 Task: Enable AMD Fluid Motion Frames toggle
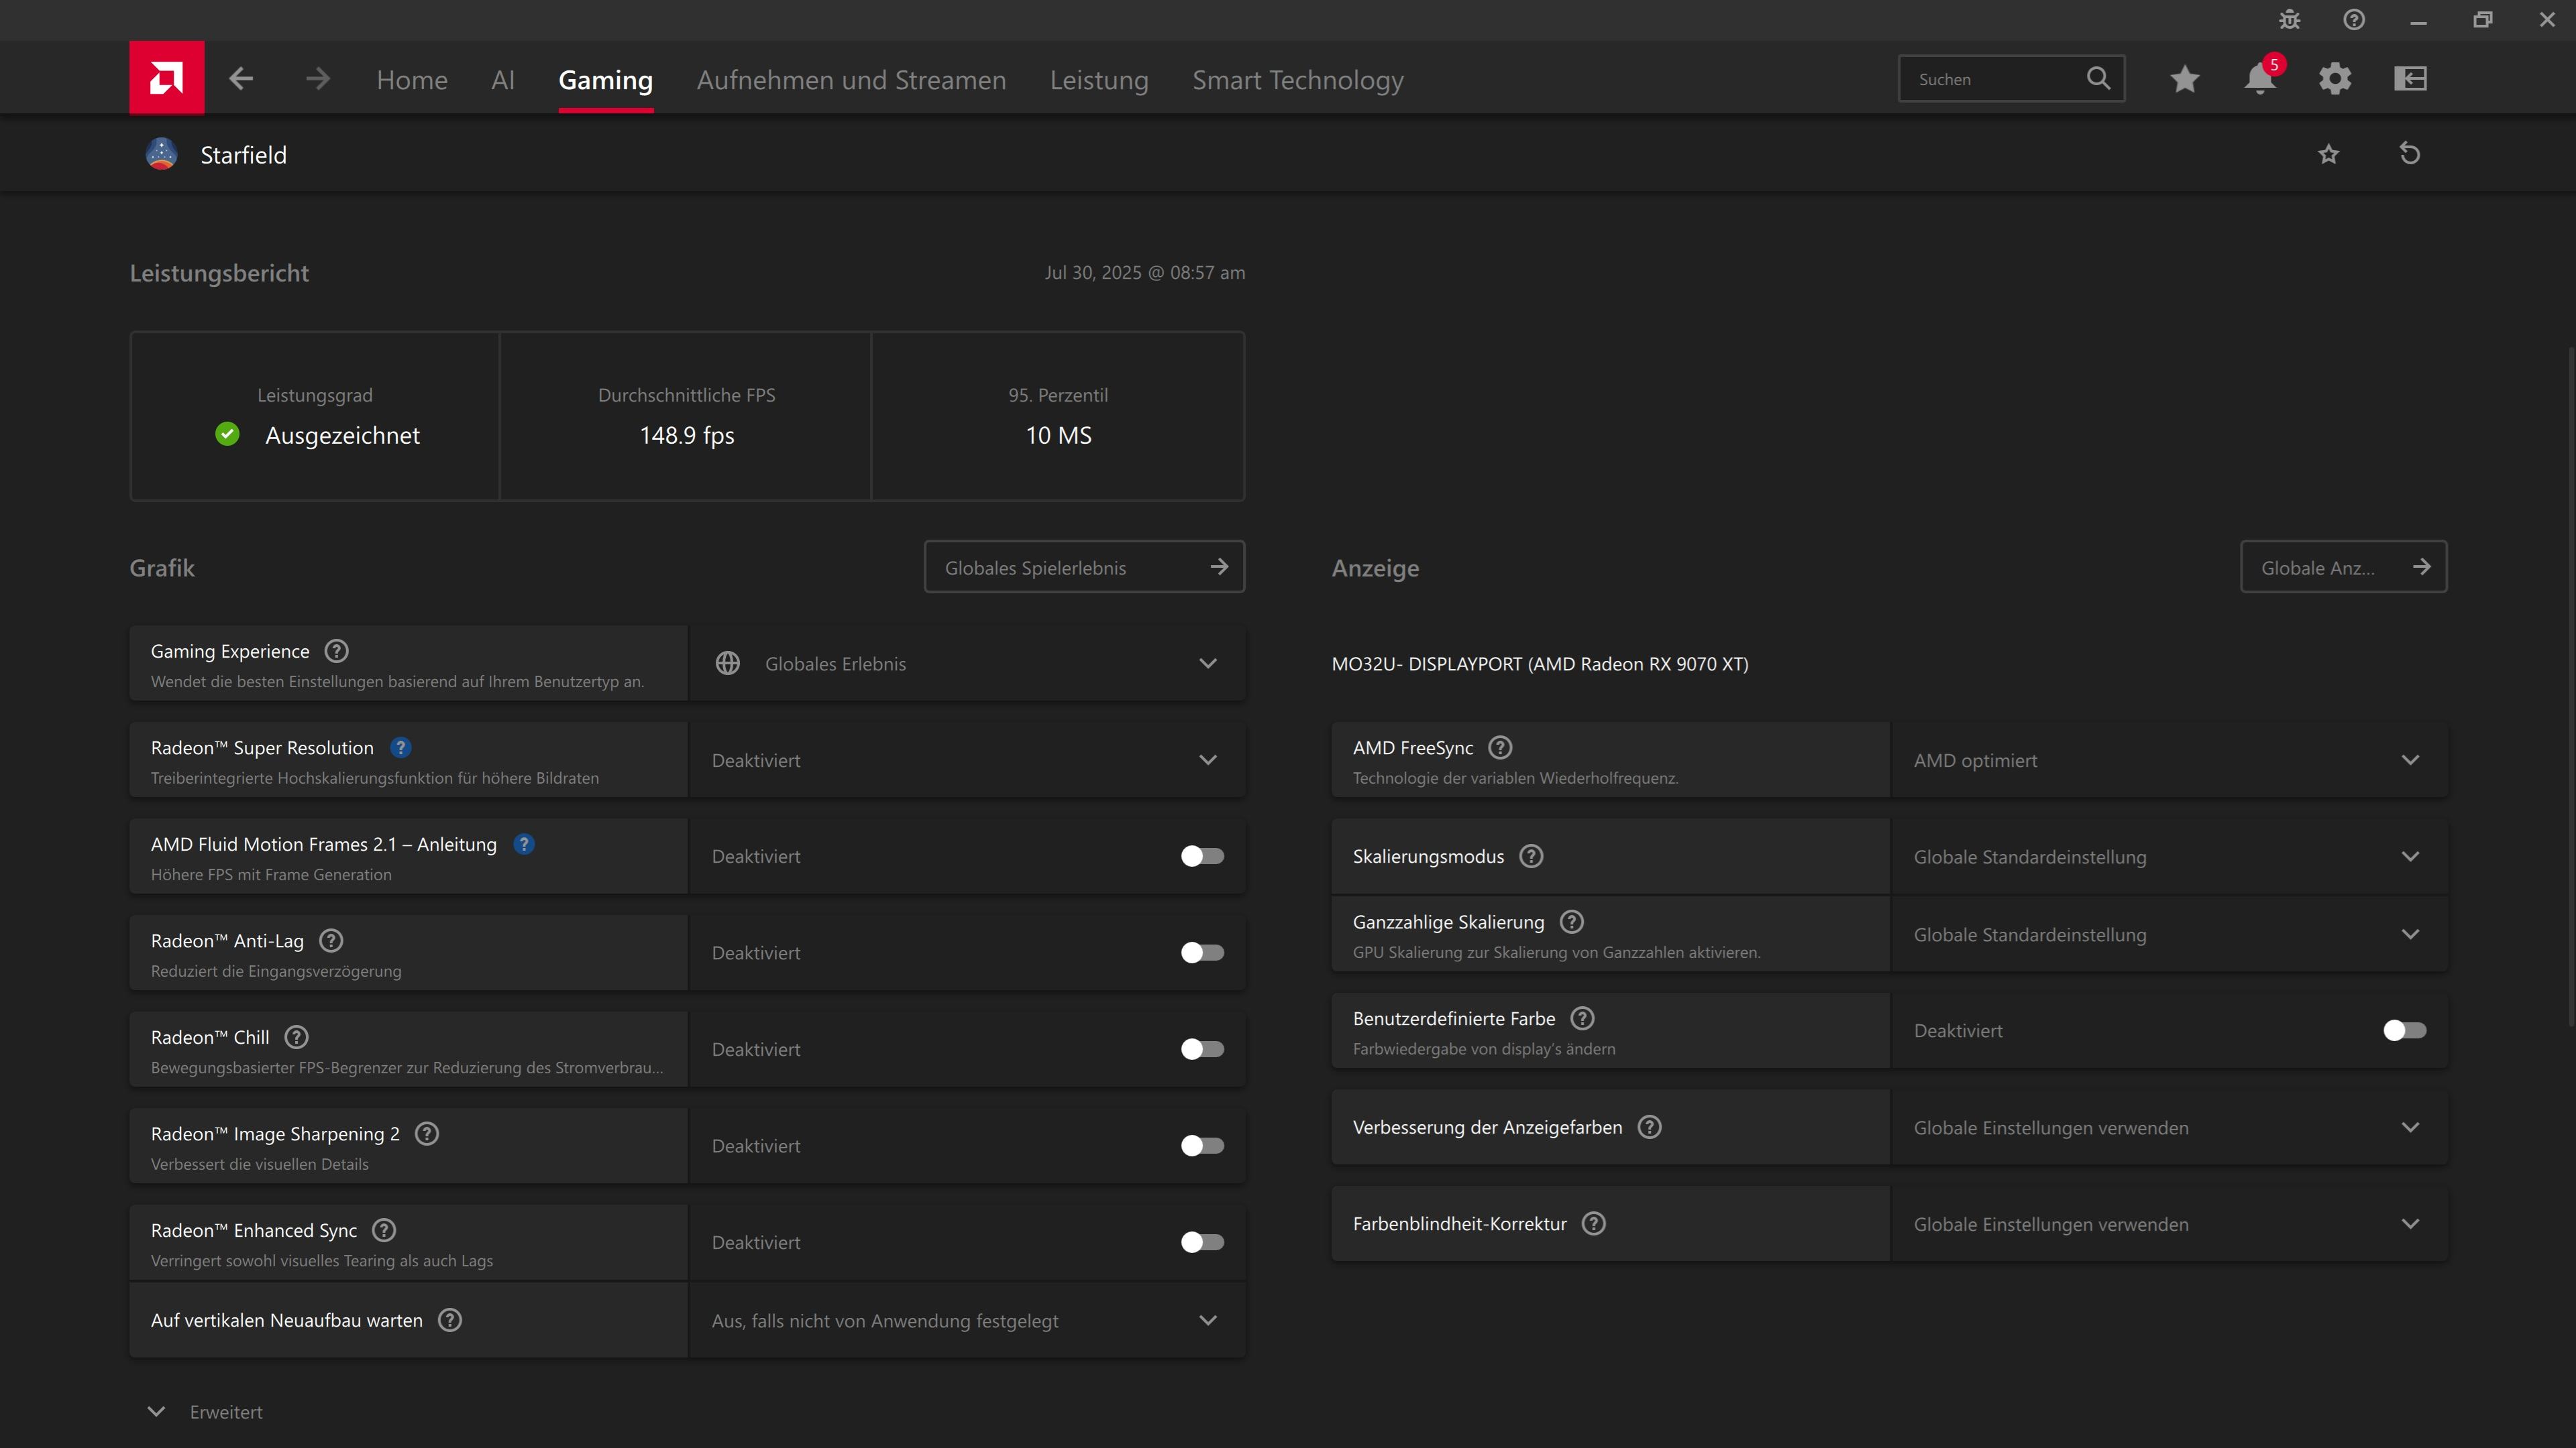pyautogui.click(x=1201, y=857)
